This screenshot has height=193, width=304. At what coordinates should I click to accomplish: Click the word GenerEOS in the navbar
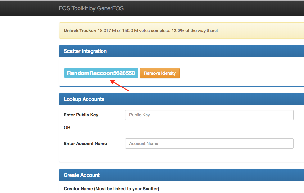point(110,8)
